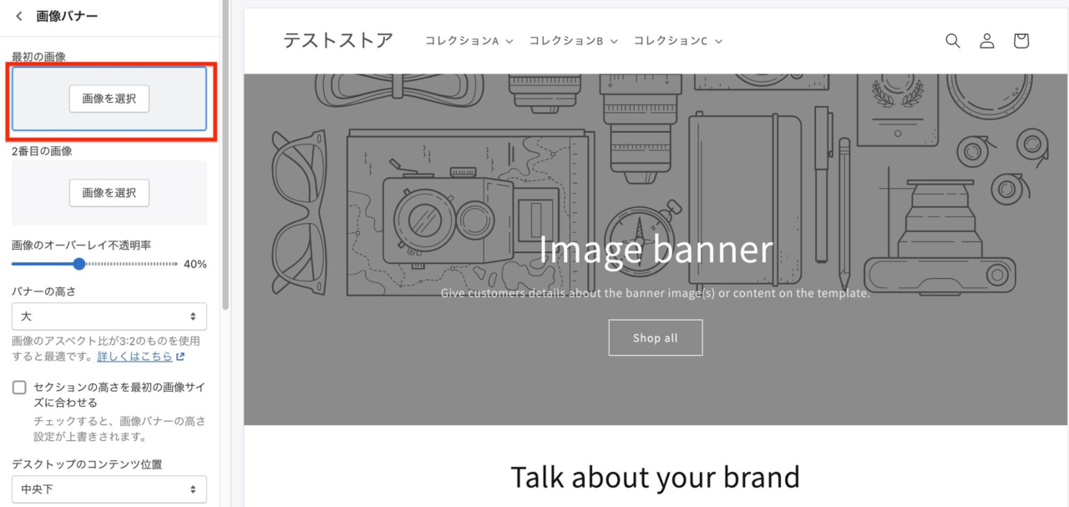Click the sidebar vertical scrollbar
This screenshot has height=507, width=1069.
tap(225, 155)
